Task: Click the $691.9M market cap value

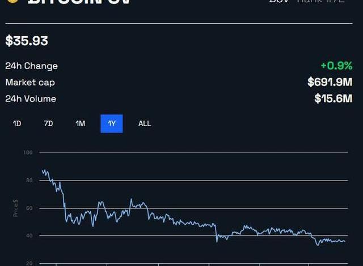Action: tap(330, 82)
